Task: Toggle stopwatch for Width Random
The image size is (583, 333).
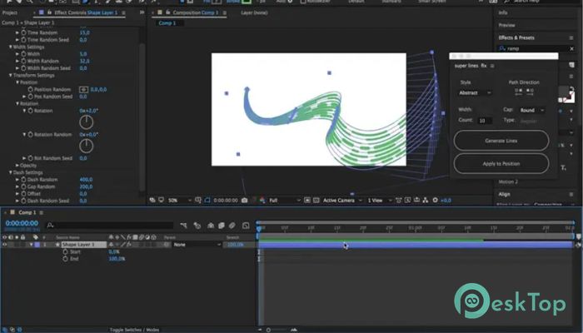Action: 23,61
